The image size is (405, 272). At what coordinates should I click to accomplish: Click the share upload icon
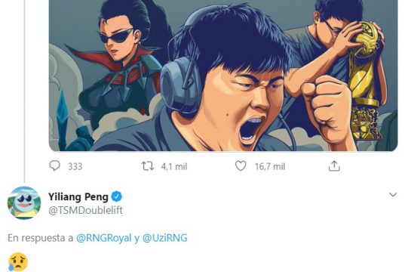point(334,166)
